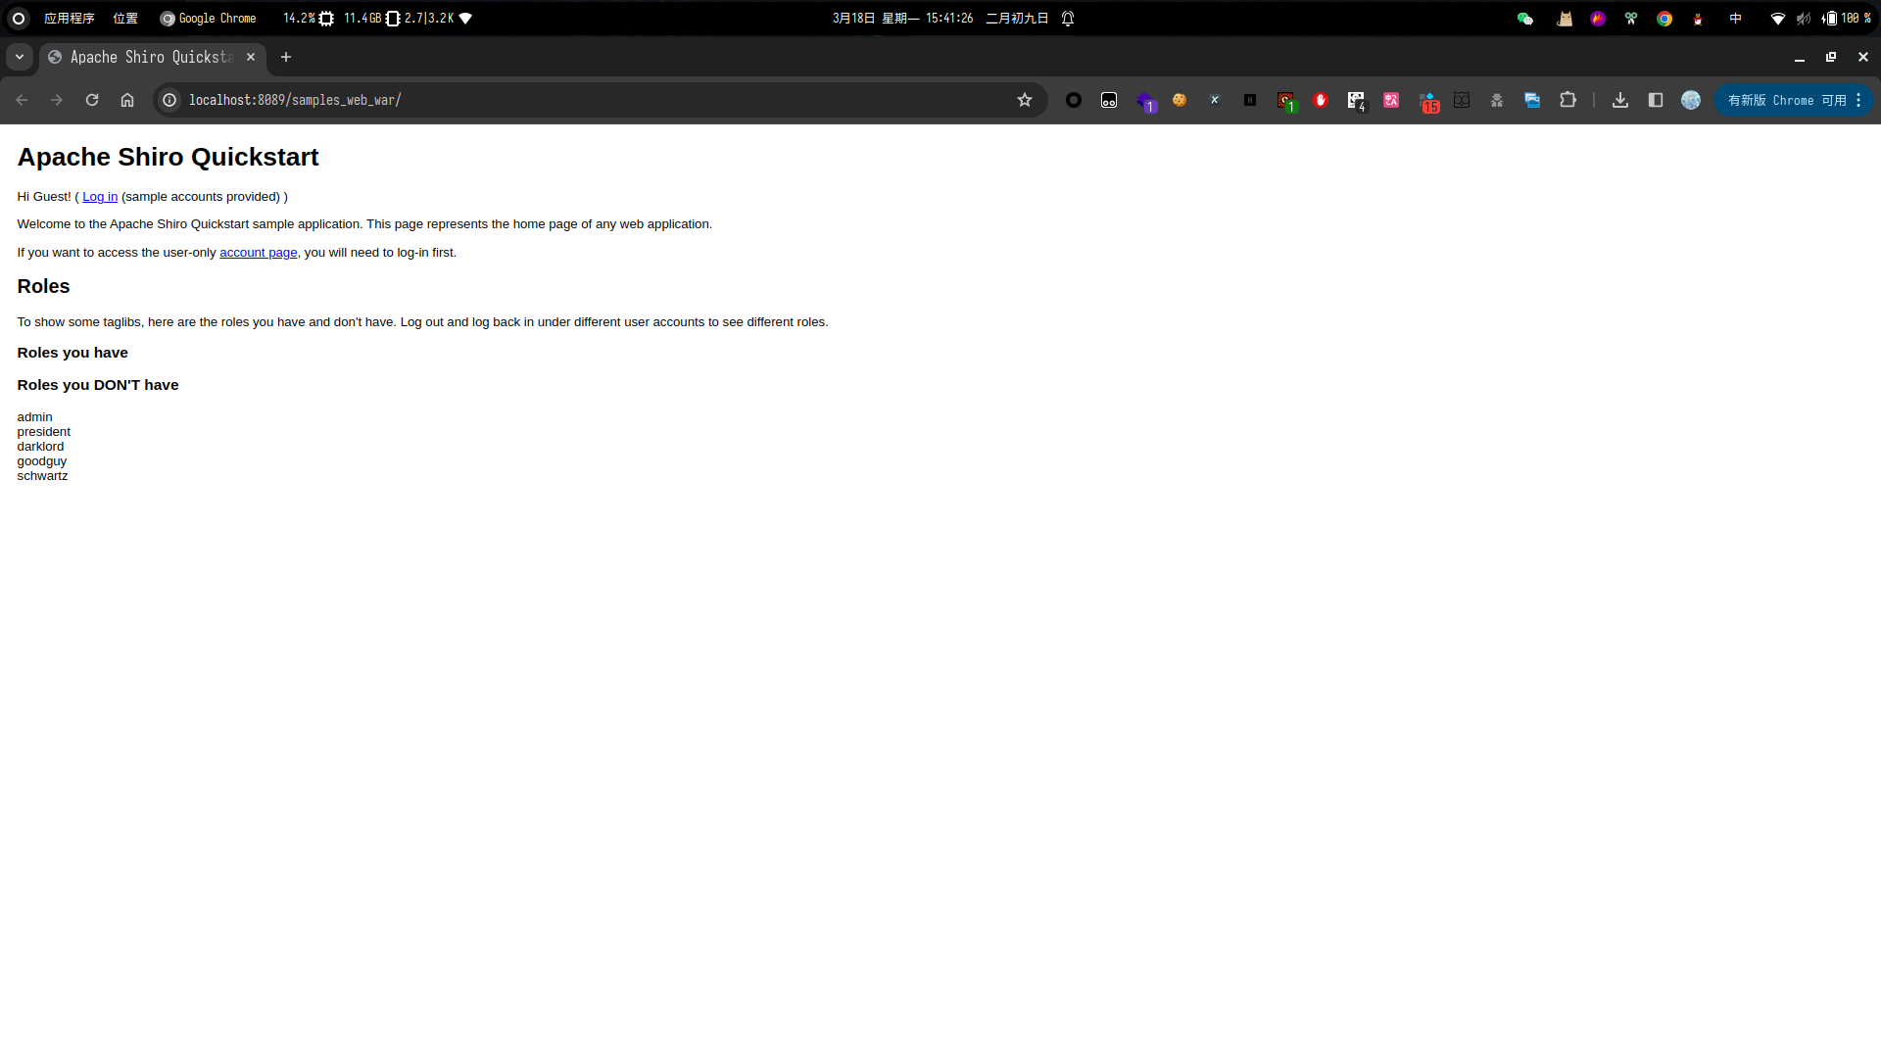
Task: Open the extension with badge 4
Action: click(x=1356, y=101)
